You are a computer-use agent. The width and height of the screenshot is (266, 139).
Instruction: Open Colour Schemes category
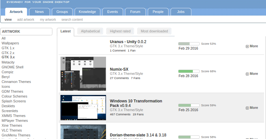point(14,96)
